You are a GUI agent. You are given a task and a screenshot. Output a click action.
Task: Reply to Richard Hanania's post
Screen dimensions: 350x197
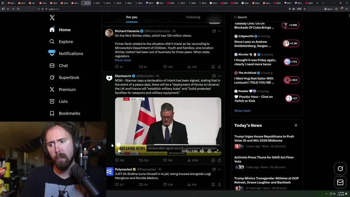click(119, 67)
